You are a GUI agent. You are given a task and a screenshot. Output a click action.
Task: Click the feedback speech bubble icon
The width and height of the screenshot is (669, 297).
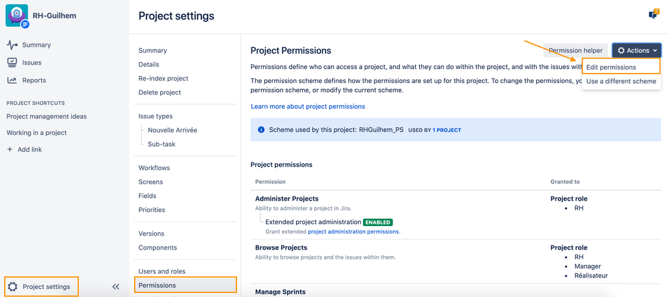point(653,15)
